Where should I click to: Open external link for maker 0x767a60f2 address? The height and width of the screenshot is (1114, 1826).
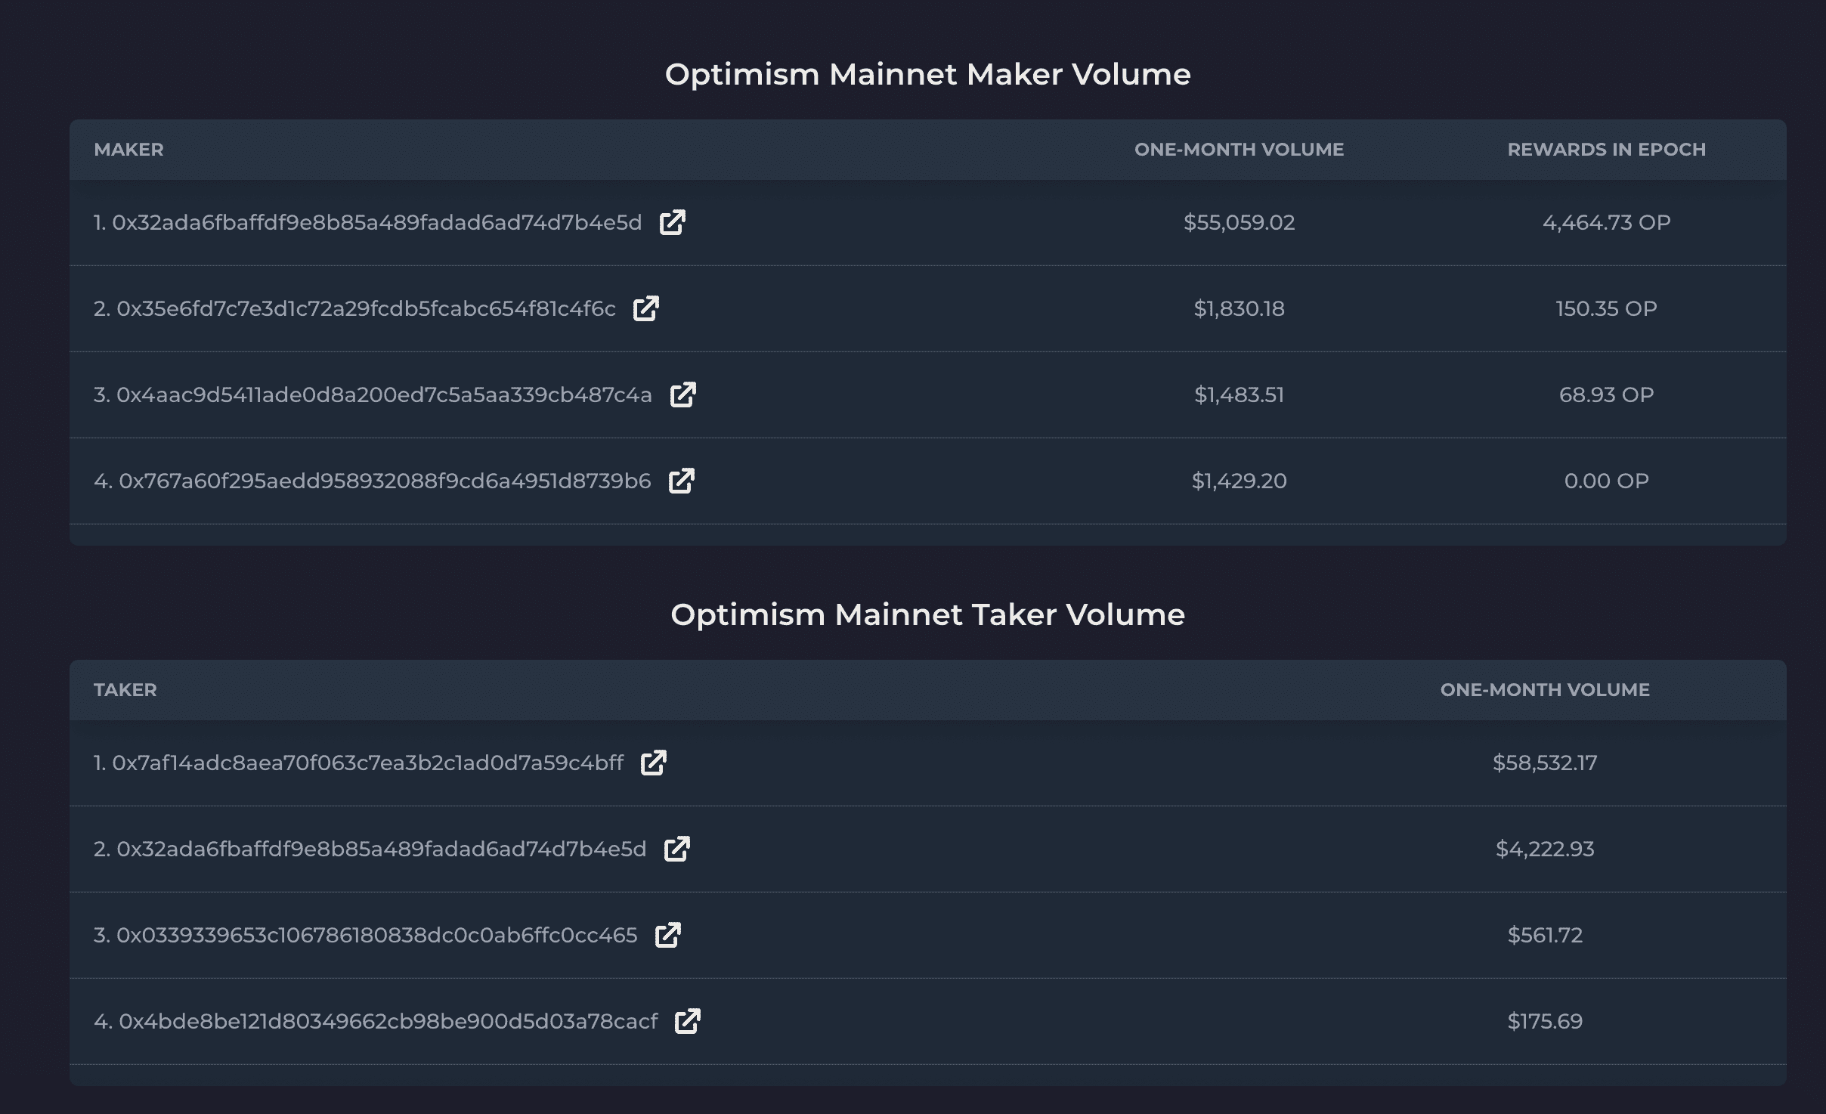tap(681, 481)
